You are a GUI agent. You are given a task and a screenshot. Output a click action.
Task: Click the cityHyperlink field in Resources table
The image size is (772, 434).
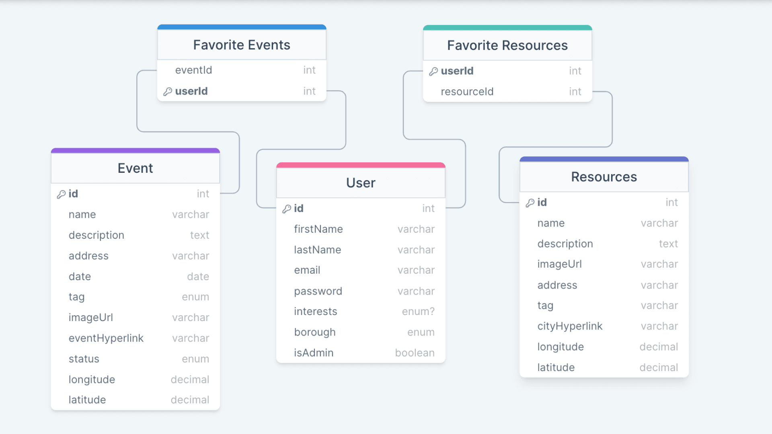coord(604,326)
